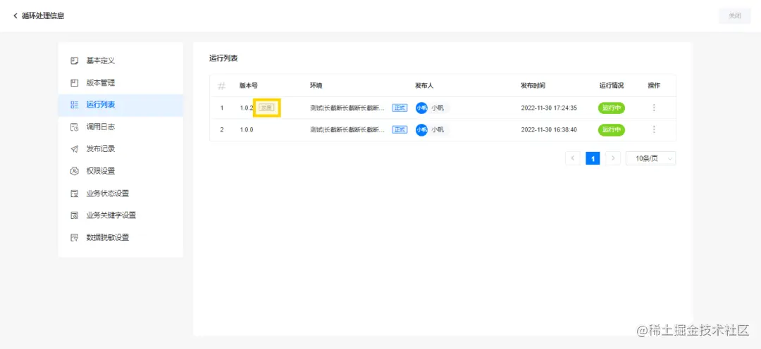Click the 运行情况 column header

tap(612, 85)
